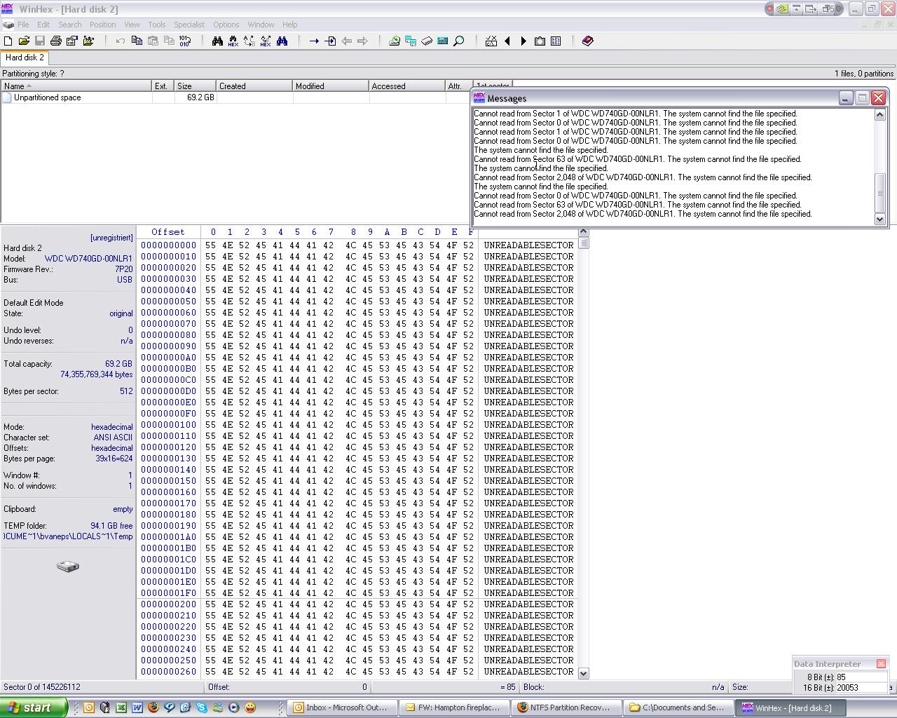Open the File menu

click(x=23, y=25)
